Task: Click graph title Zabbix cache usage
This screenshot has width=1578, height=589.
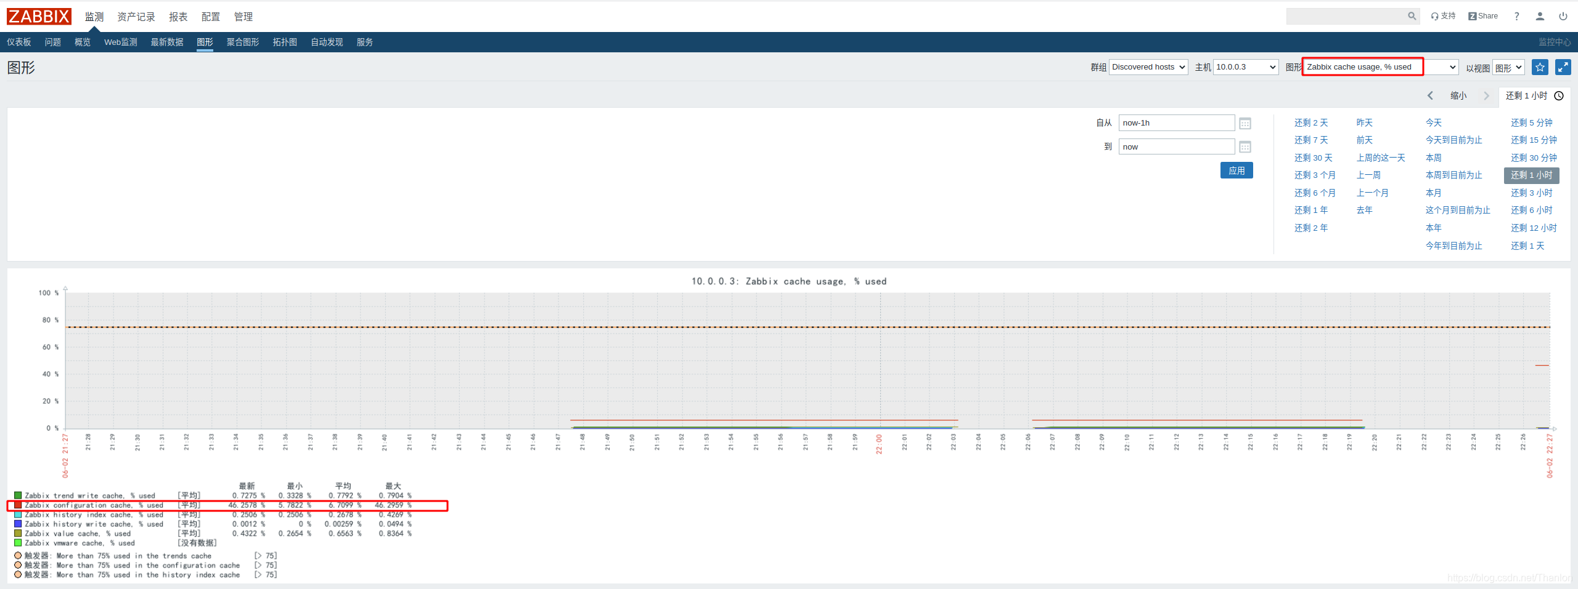Action: [789, 281]
